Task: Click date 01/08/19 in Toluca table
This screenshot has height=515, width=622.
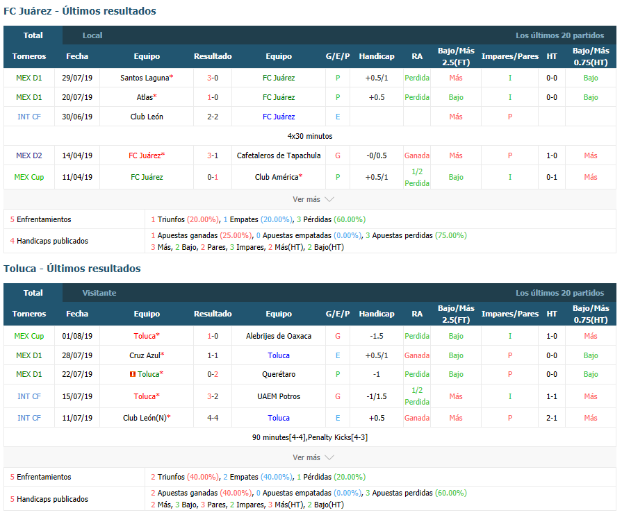Action: 77,336
